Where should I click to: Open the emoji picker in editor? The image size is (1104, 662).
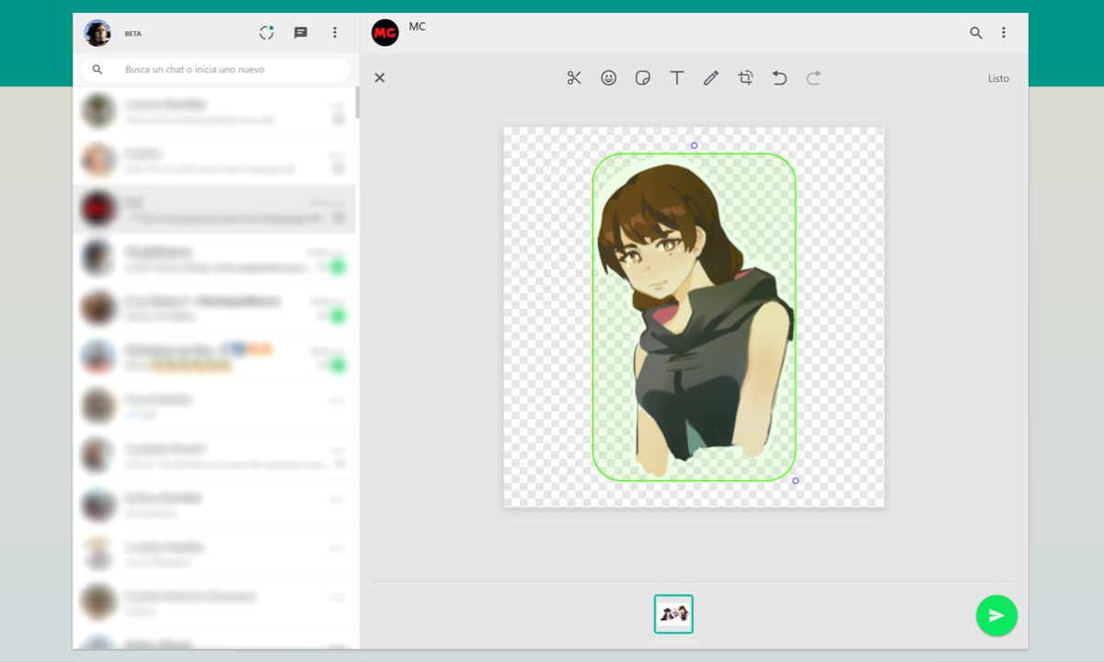pyautogui.click(x=608, y=78)
